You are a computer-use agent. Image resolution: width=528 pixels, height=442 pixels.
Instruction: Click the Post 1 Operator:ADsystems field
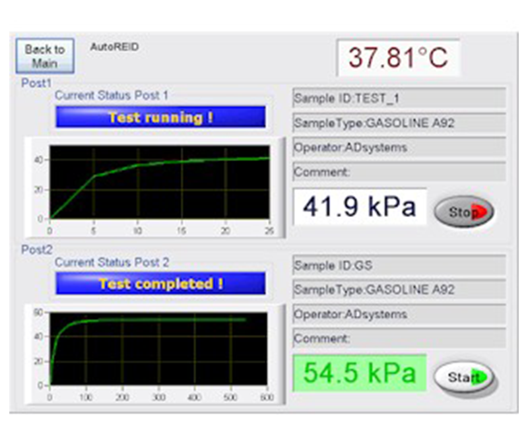click(x=399, y=148)
